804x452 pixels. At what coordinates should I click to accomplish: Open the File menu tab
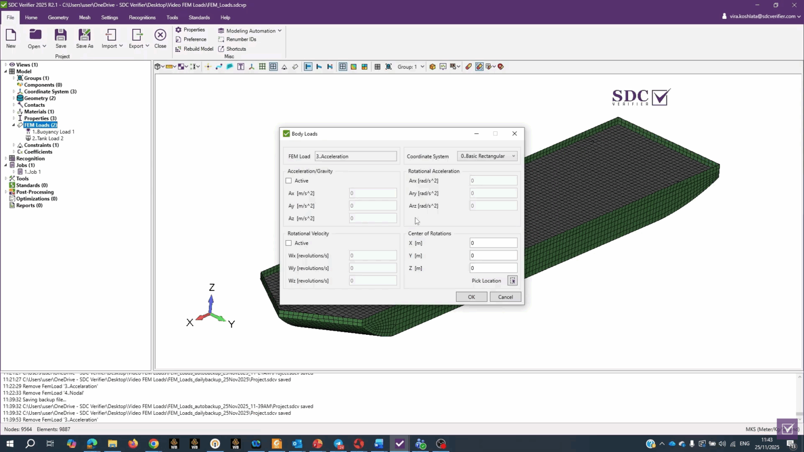coord(10,17)
